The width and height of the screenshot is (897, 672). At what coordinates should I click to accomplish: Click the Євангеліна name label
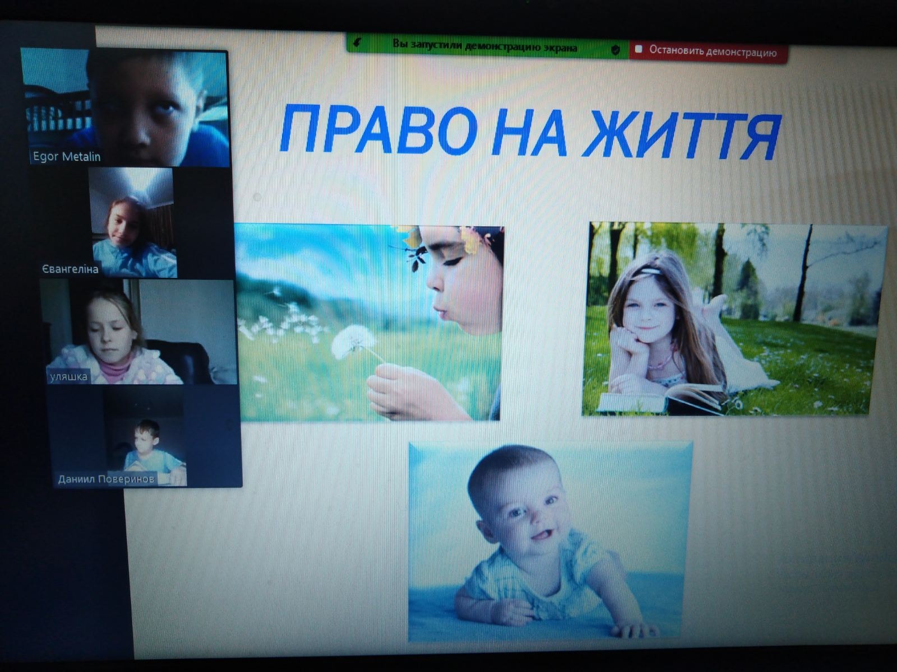(x=70, y=269)
